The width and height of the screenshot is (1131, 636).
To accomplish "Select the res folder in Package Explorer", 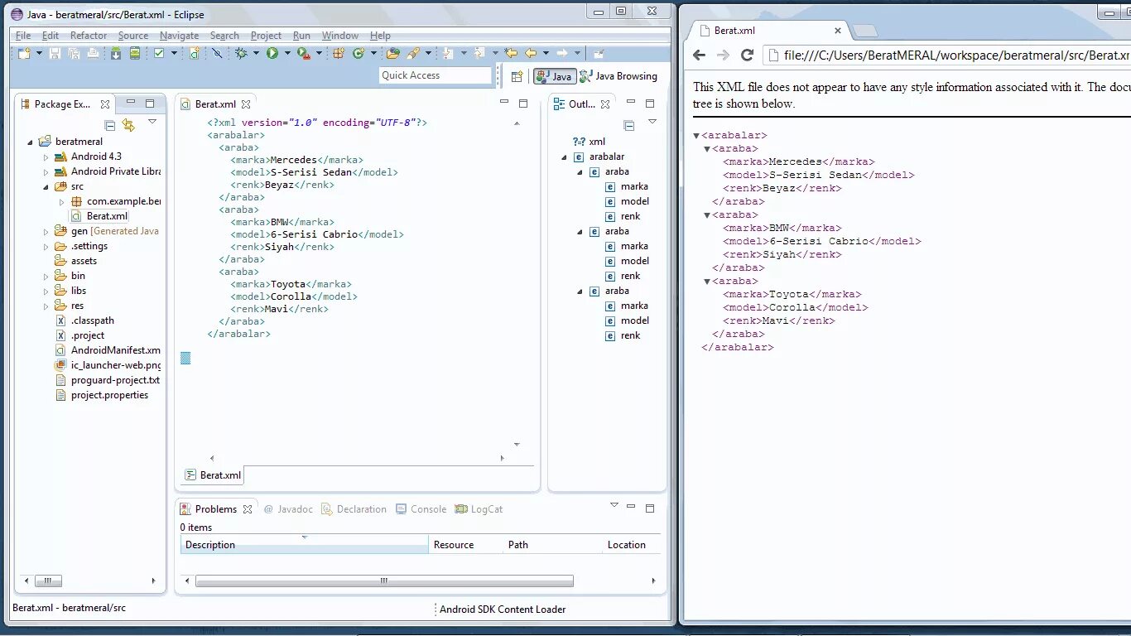I will click(70, 306).
